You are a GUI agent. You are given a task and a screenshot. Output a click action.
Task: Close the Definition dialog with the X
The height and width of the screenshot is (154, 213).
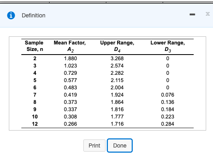tap(208, 14)
